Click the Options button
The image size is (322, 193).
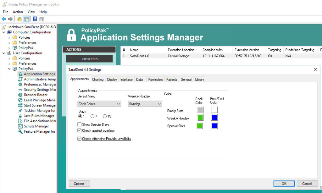79,184
